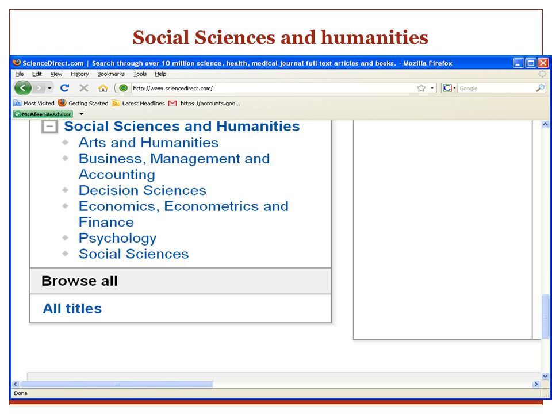Open the Help menu
The image size is (552, 414).
pyautogui.click(x=160, y=74)
